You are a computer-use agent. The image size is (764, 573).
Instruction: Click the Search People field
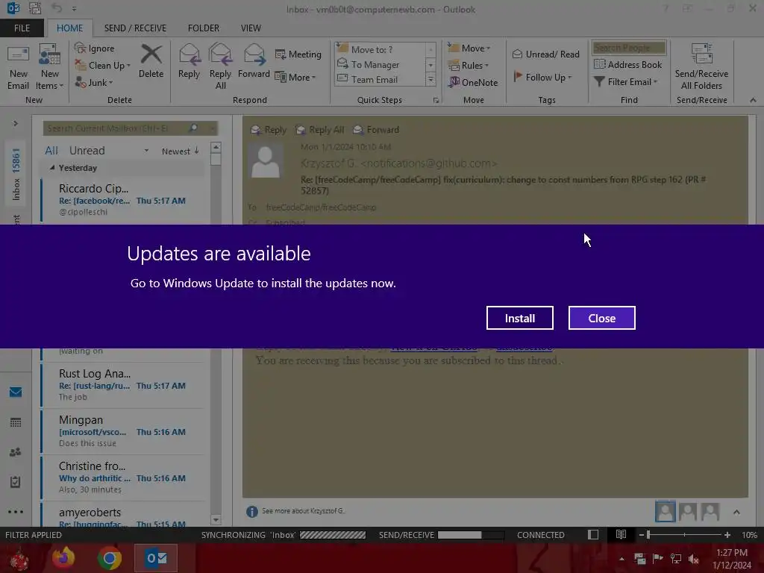click(x=628, y=48)
